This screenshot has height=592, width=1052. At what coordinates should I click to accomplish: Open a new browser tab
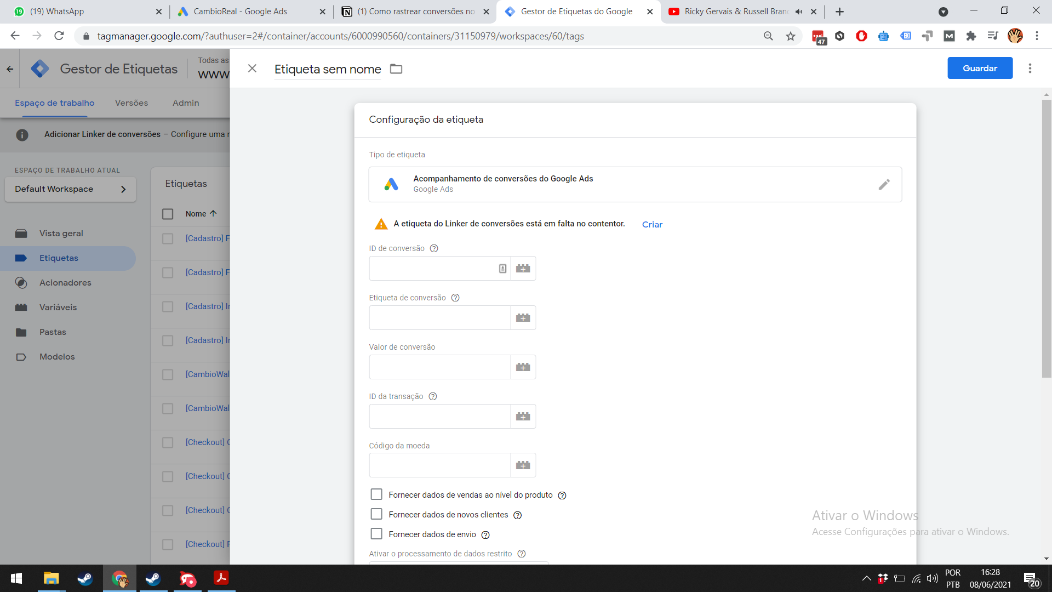click(x=839, y=12)
